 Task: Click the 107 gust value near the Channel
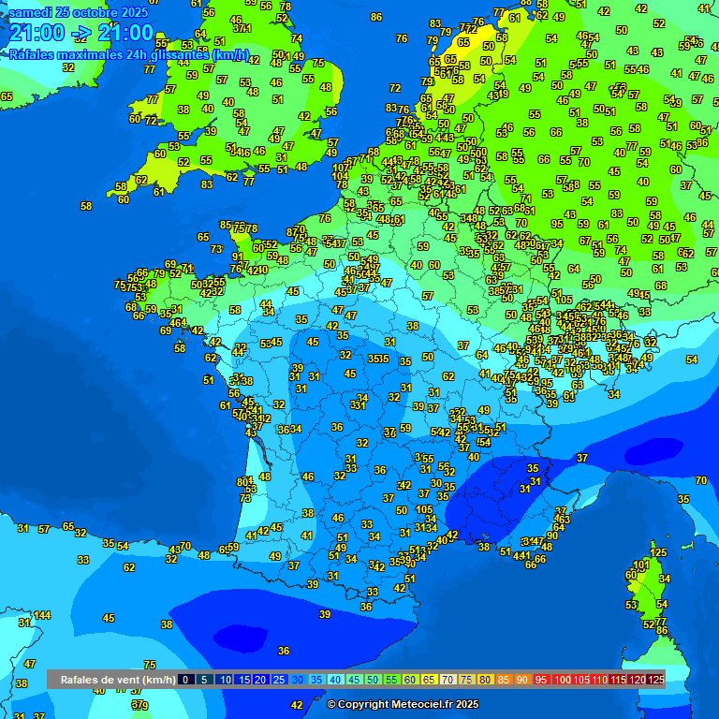coord(341,168)
